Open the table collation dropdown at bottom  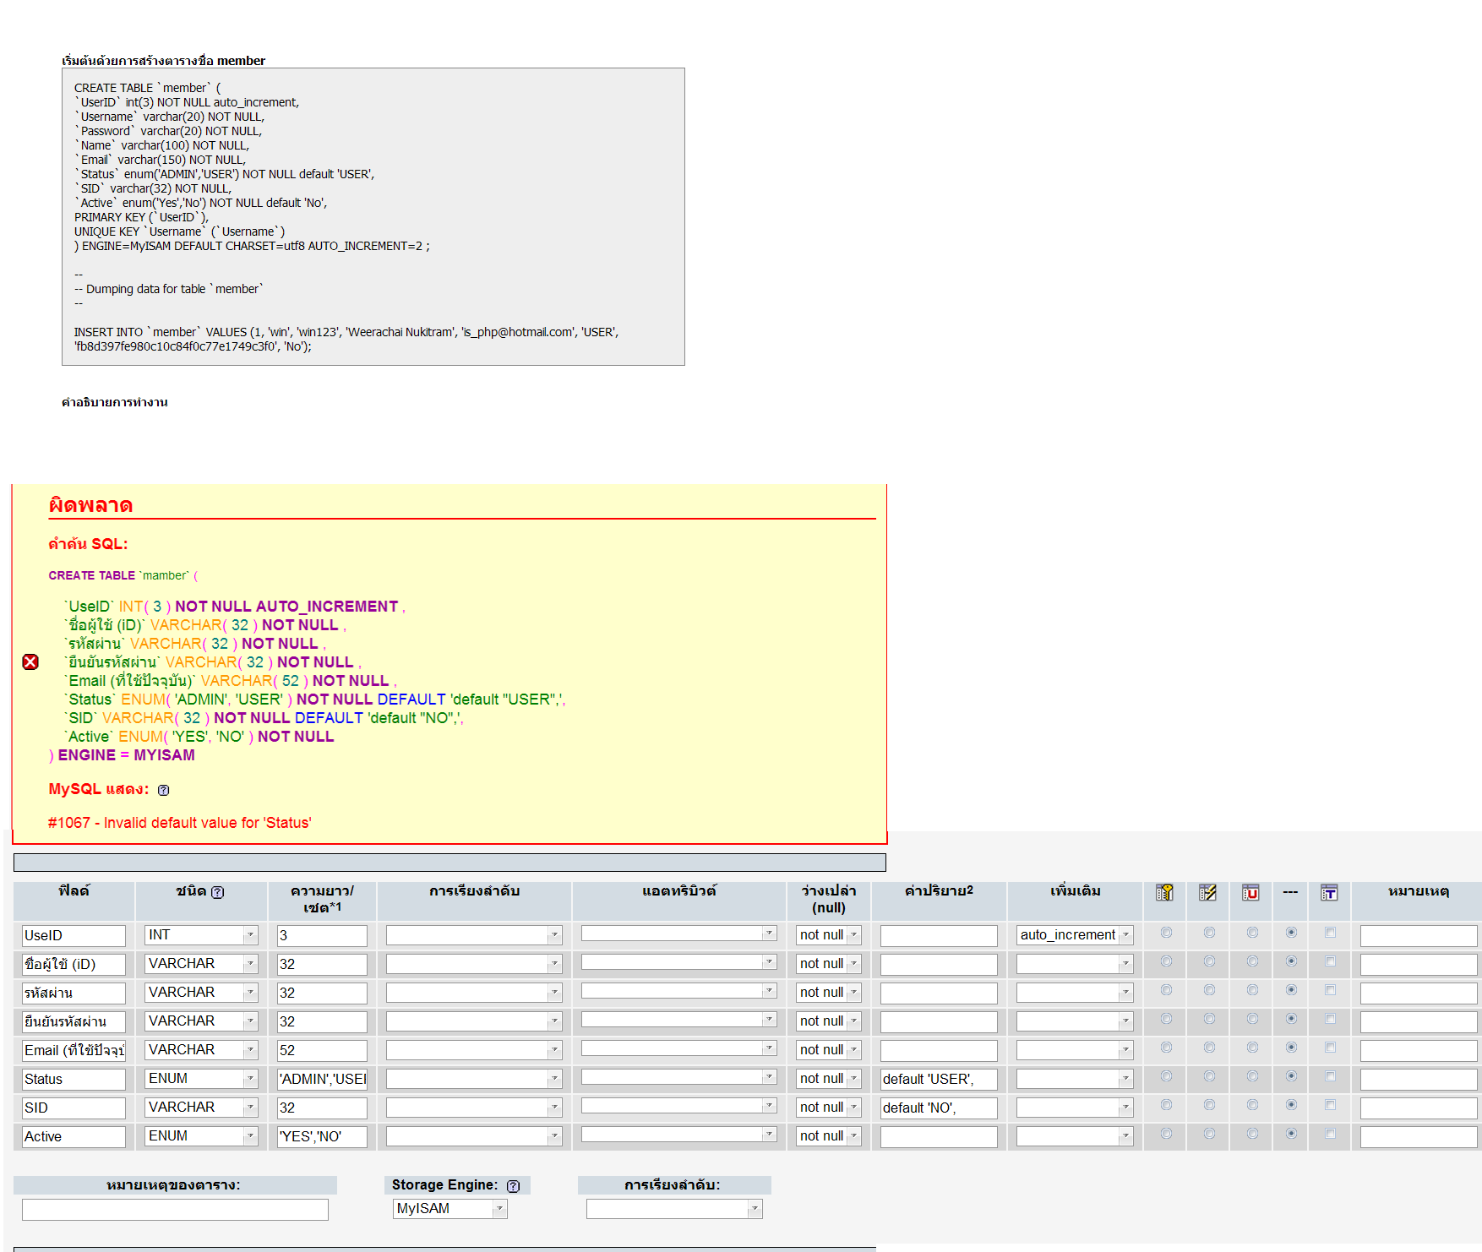[674, 1209]
